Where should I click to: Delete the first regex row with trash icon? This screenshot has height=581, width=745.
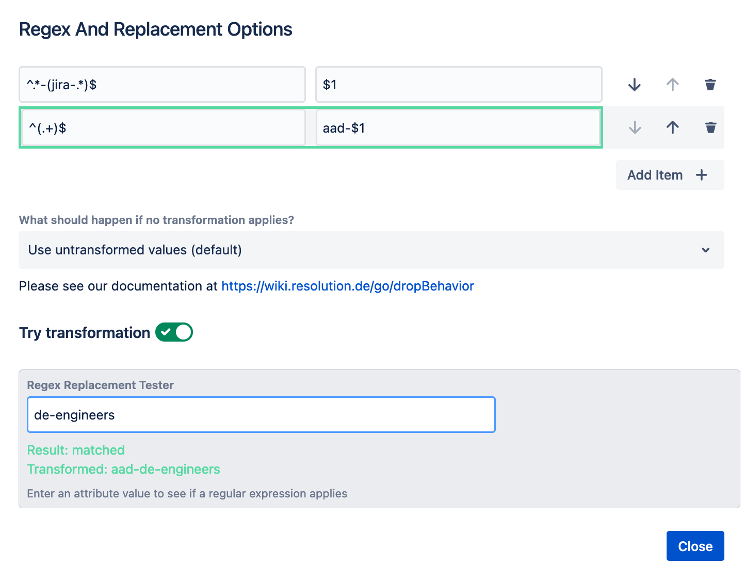tap(710, 85)
